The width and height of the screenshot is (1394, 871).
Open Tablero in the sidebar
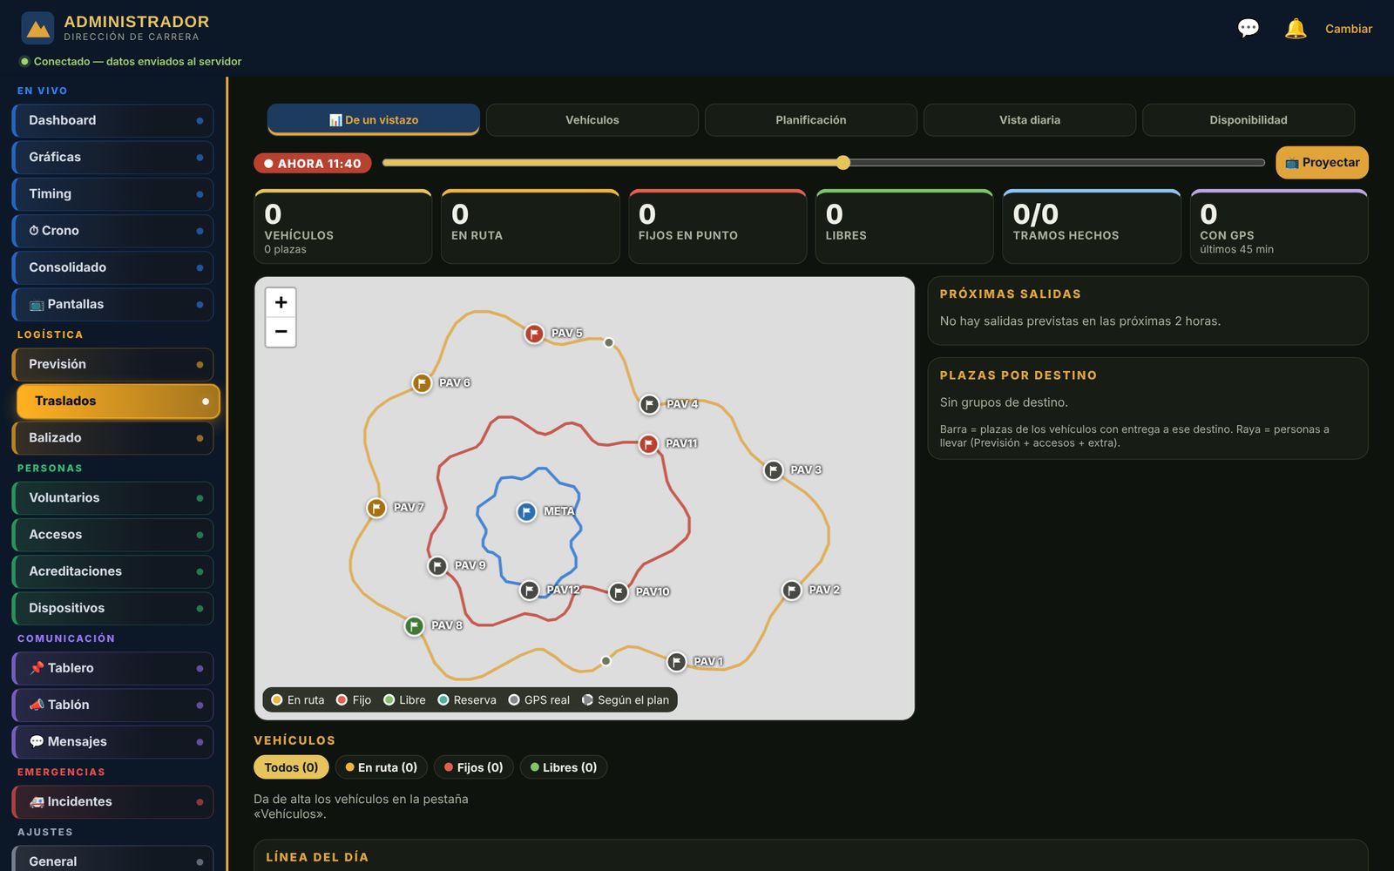click(x=112, y=668)
